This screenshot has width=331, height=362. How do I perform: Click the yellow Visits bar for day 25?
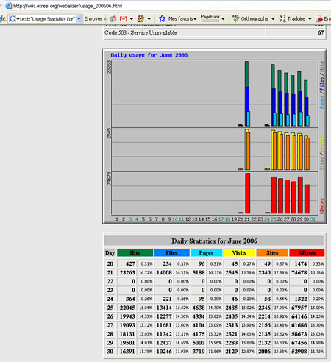pos(273,150)
